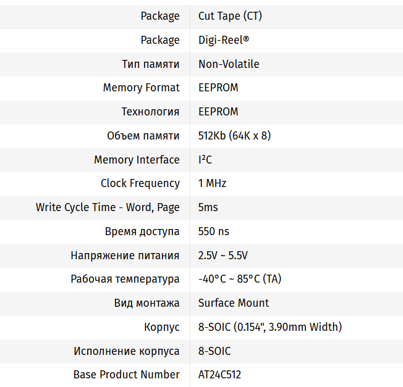Click the "Surface Mount" mounting value

click(x=234, y=303)
